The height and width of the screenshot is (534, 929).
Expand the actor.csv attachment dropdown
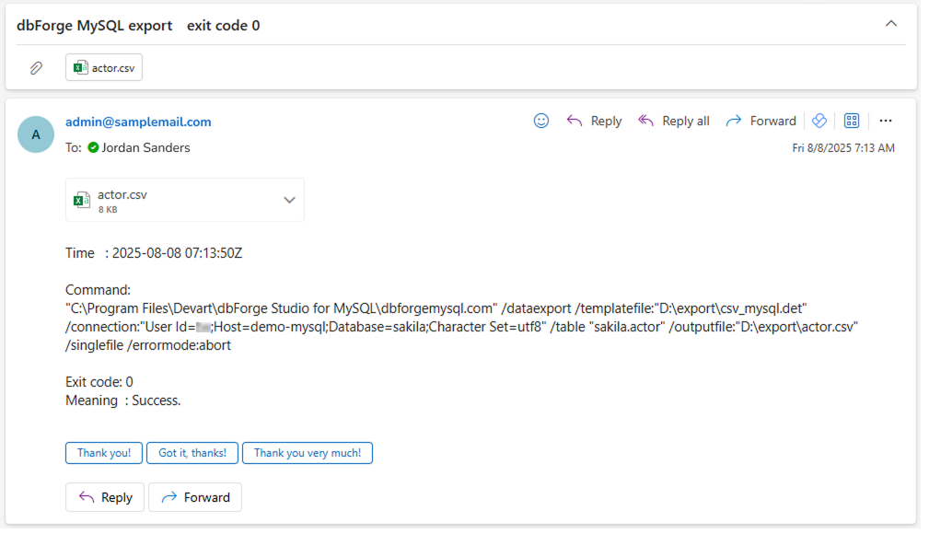(290, 199)
